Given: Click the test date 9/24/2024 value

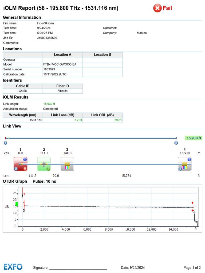Looking at the screenshot, I should pos(44,28).
